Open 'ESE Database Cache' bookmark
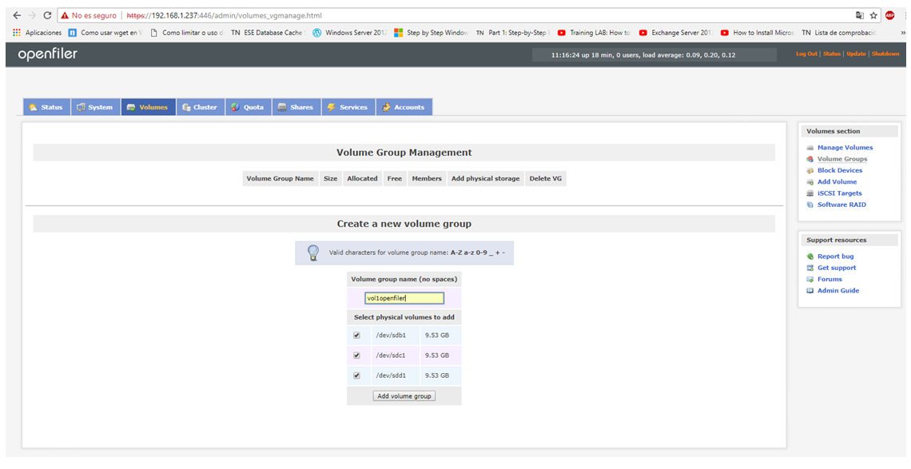Image resolution: width=911 pixels, height=469 pixels. click(x=268, y=33)
